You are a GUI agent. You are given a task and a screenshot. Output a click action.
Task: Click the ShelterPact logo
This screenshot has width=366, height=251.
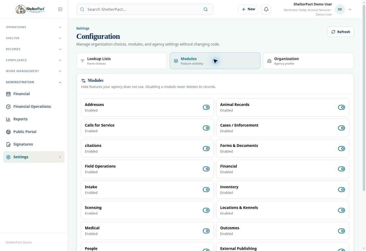pyautogui.click(x=30, y=9)
